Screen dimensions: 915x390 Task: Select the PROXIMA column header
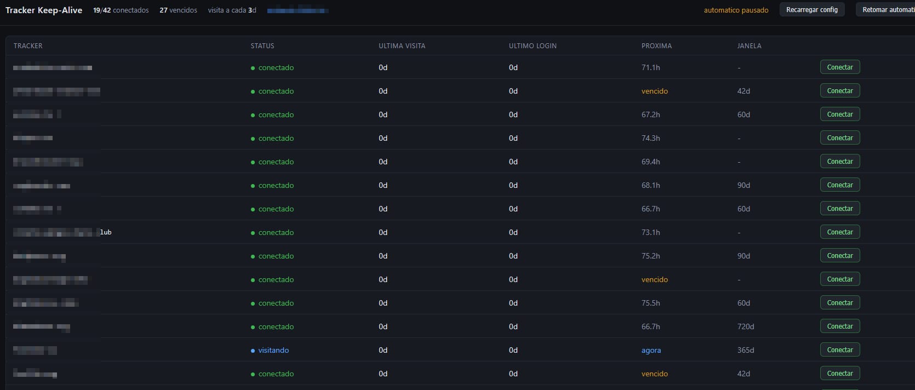656,46
